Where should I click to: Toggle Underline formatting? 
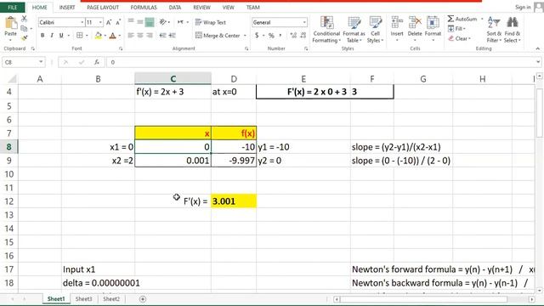click(61, 36)
